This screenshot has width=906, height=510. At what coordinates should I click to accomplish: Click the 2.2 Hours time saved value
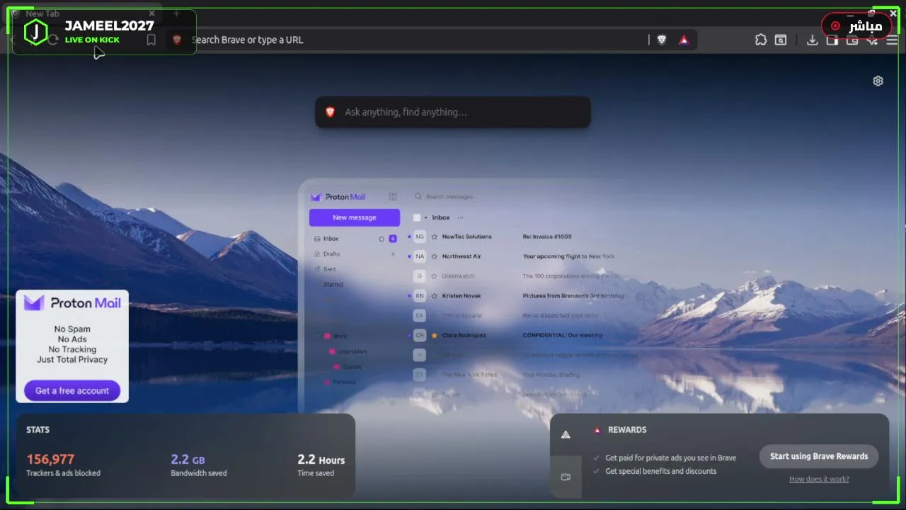click(321, 459)
